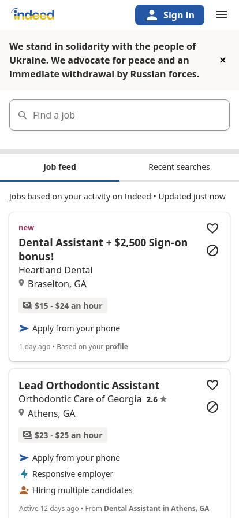Click the Braselton, GA location pin icon
The width and height of the screenshot is (239, 518).
pyautogui.click(x=21, y=283)
